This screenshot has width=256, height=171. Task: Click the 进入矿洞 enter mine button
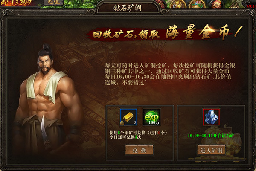[x=211, y=150]
